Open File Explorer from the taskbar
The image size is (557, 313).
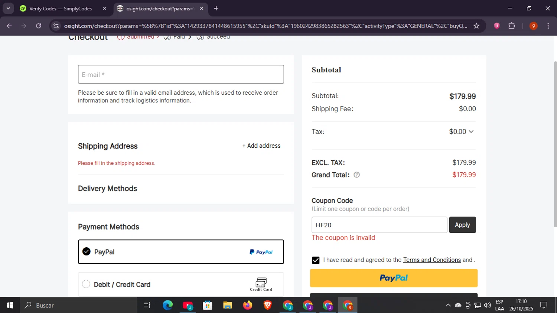click(x=228, y=305)
